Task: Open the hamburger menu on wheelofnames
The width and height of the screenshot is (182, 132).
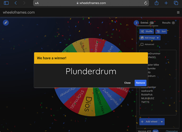Action: point(178,12)
